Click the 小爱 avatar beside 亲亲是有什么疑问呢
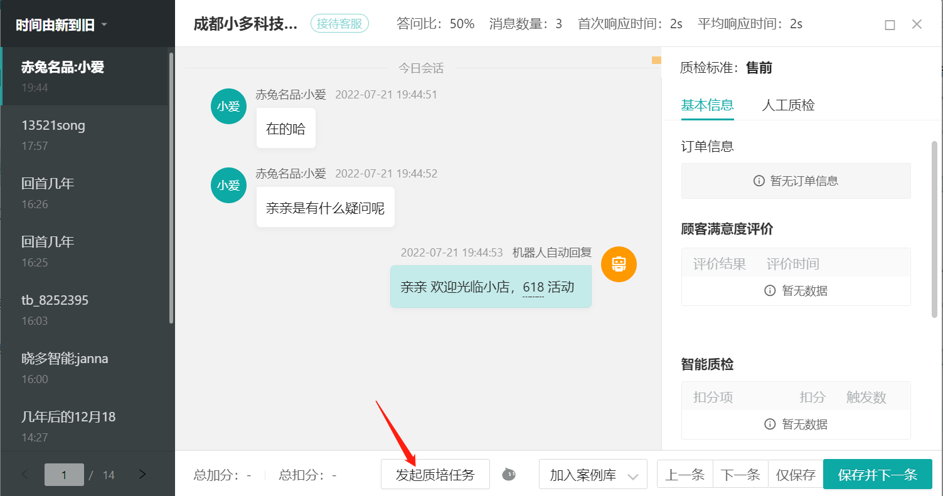The image size is (943, 496). [228, 185]
